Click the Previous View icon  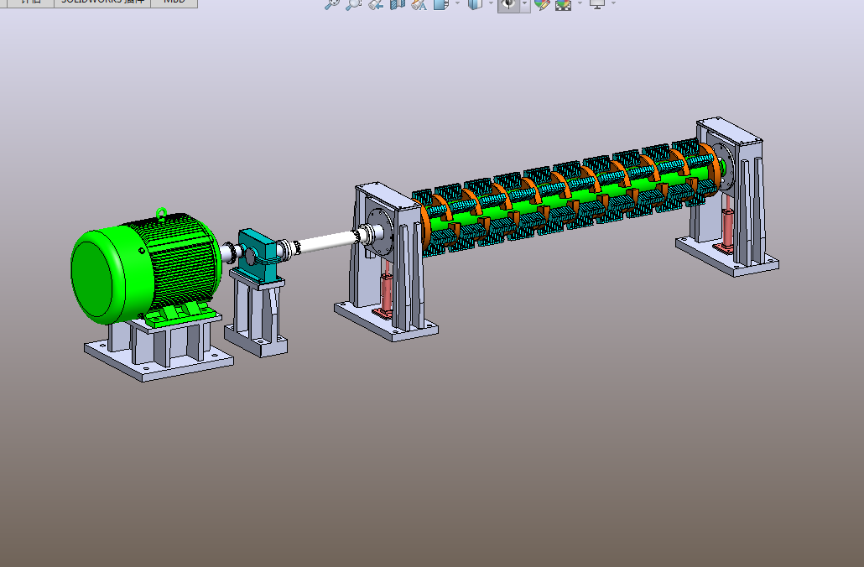[376, 4]
